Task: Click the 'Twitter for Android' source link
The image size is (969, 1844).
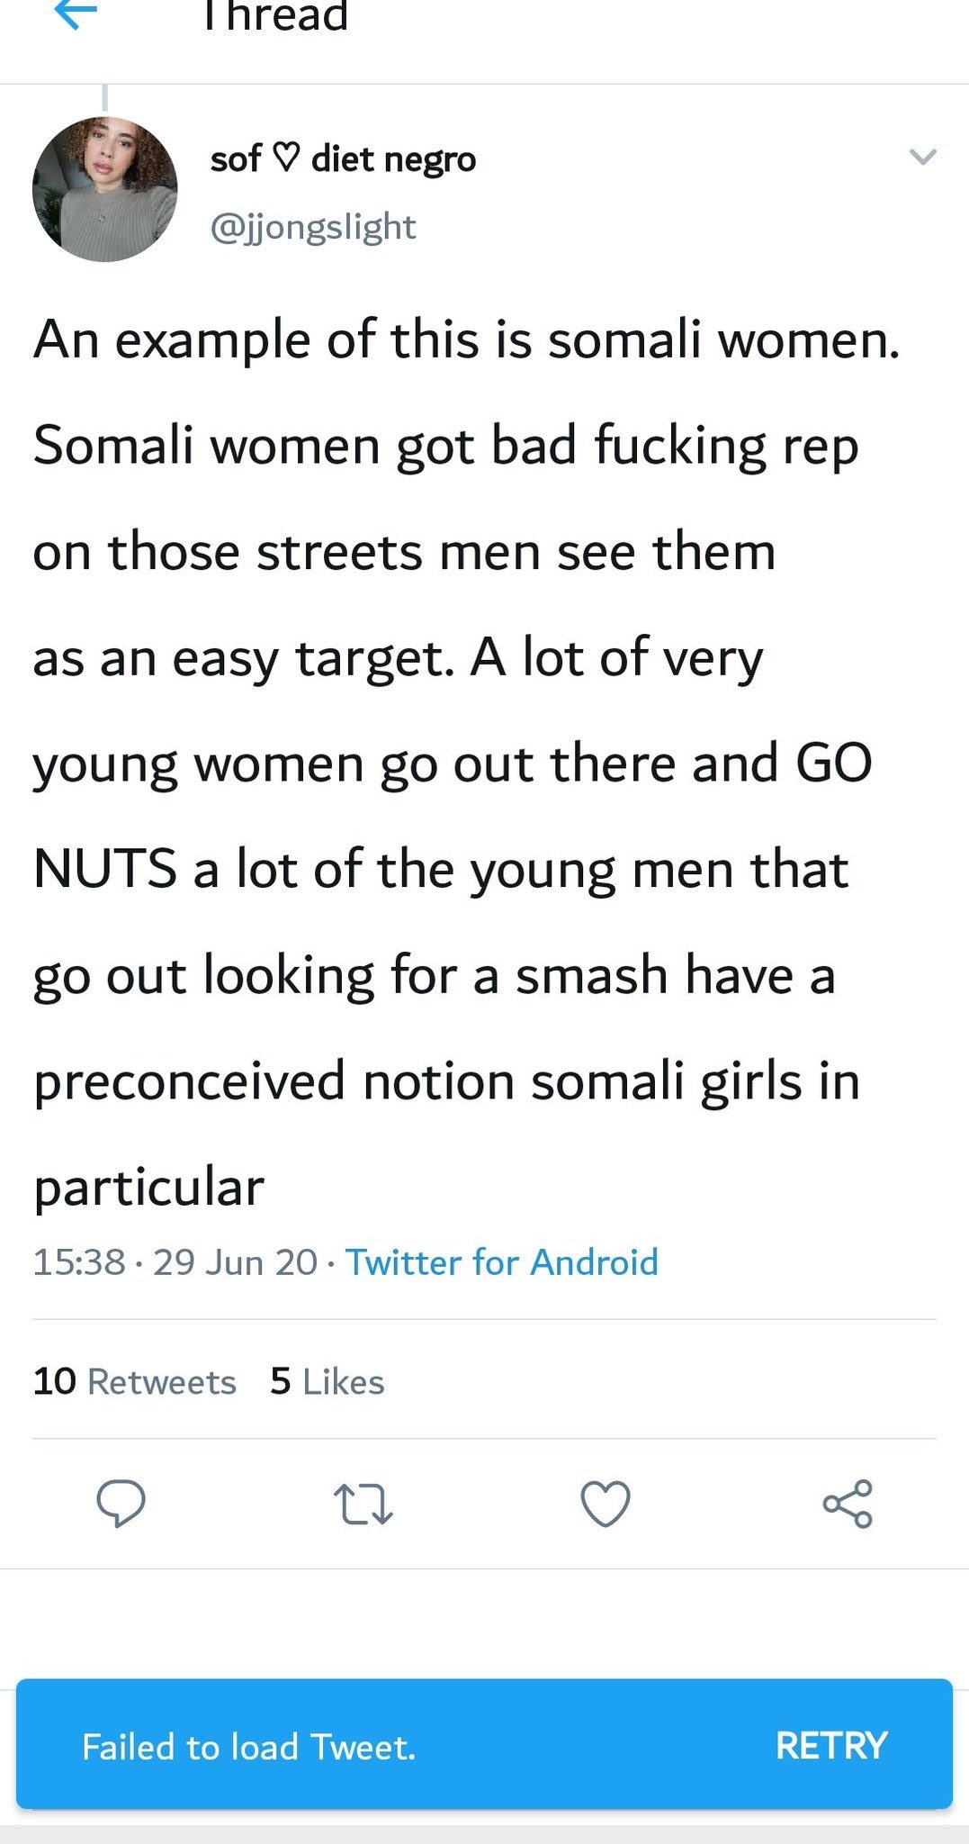Action: point(502,1262)
